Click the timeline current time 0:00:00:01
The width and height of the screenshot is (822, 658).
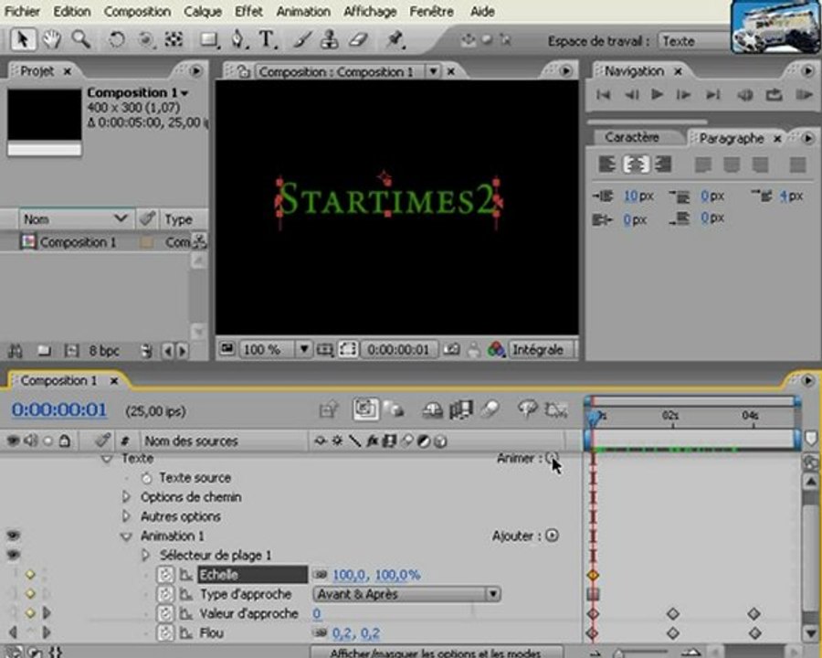click(59, 409)
